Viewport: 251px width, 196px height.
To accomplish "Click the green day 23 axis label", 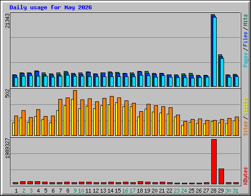I will coord(176,191).
